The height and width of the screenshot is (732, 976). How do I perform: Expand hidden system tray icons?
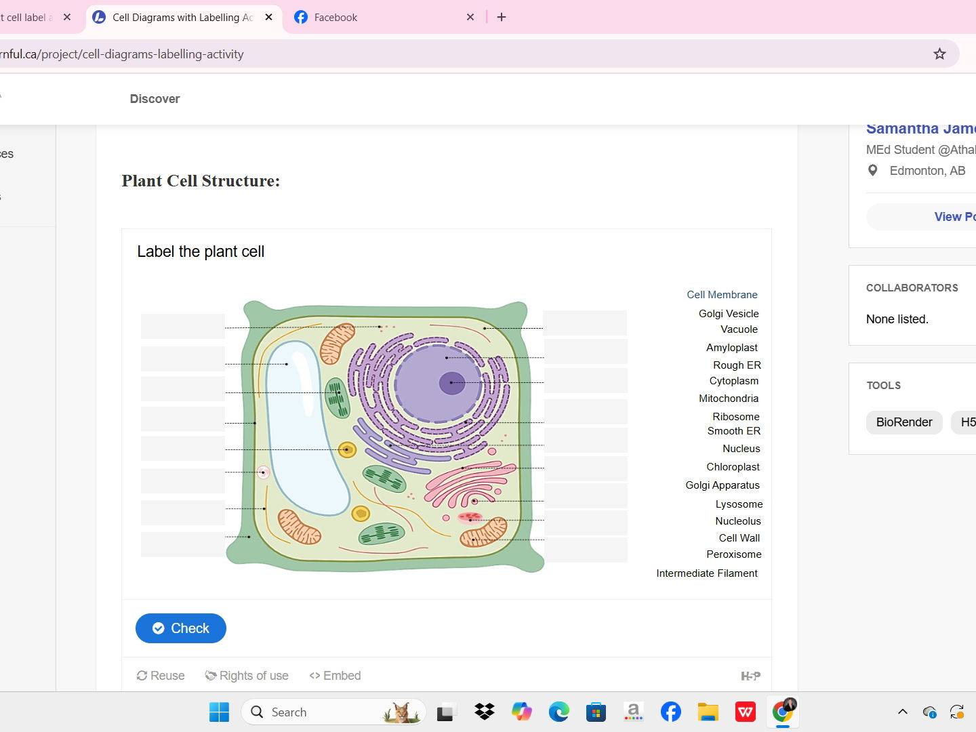[903, 712]
